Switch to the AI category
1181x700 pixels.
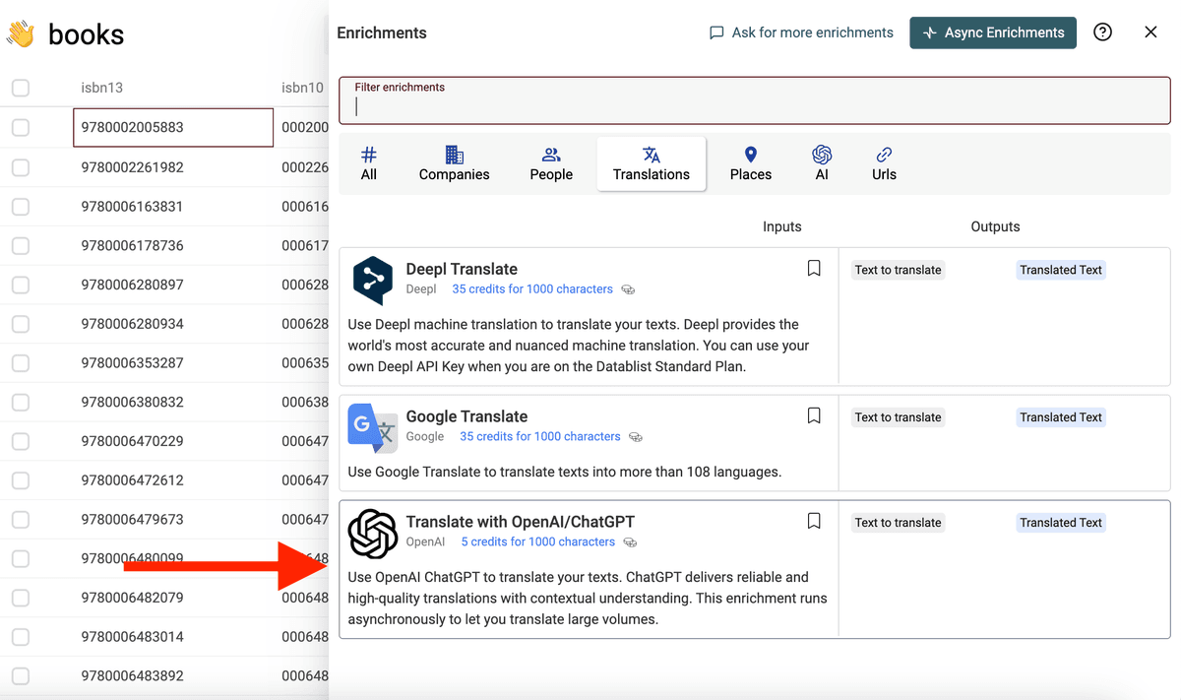[x=822, y=163]
